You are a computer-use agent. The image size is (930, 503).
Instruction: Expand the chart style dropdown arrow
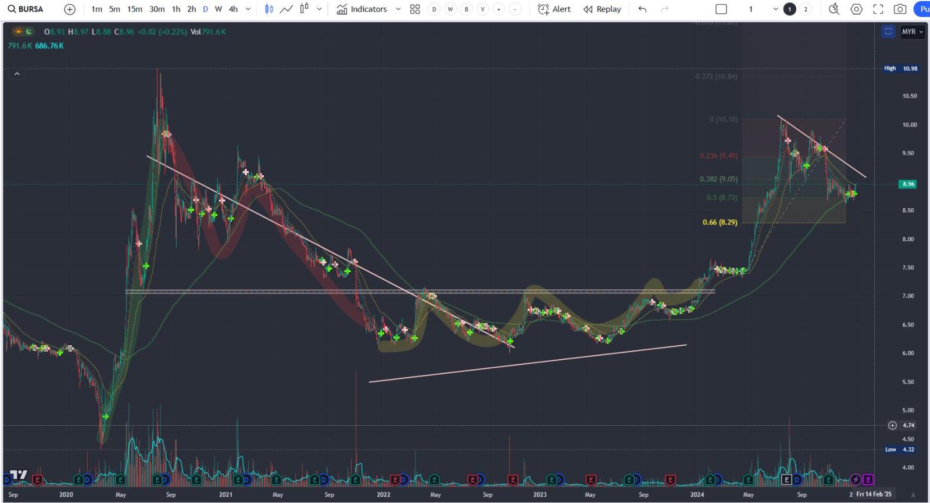coord(319,9)
